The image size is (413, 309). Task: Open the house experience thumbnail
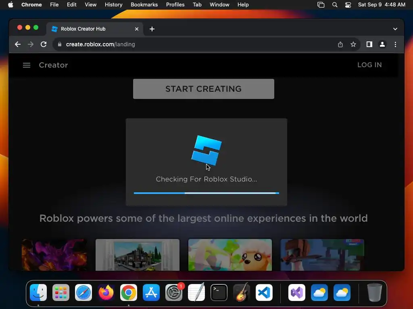click(x=138, y=255)
